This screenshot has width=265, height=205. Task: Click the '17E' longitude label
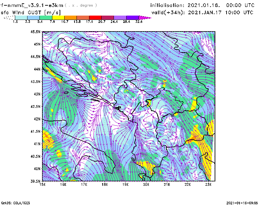(x=84, y=184)
